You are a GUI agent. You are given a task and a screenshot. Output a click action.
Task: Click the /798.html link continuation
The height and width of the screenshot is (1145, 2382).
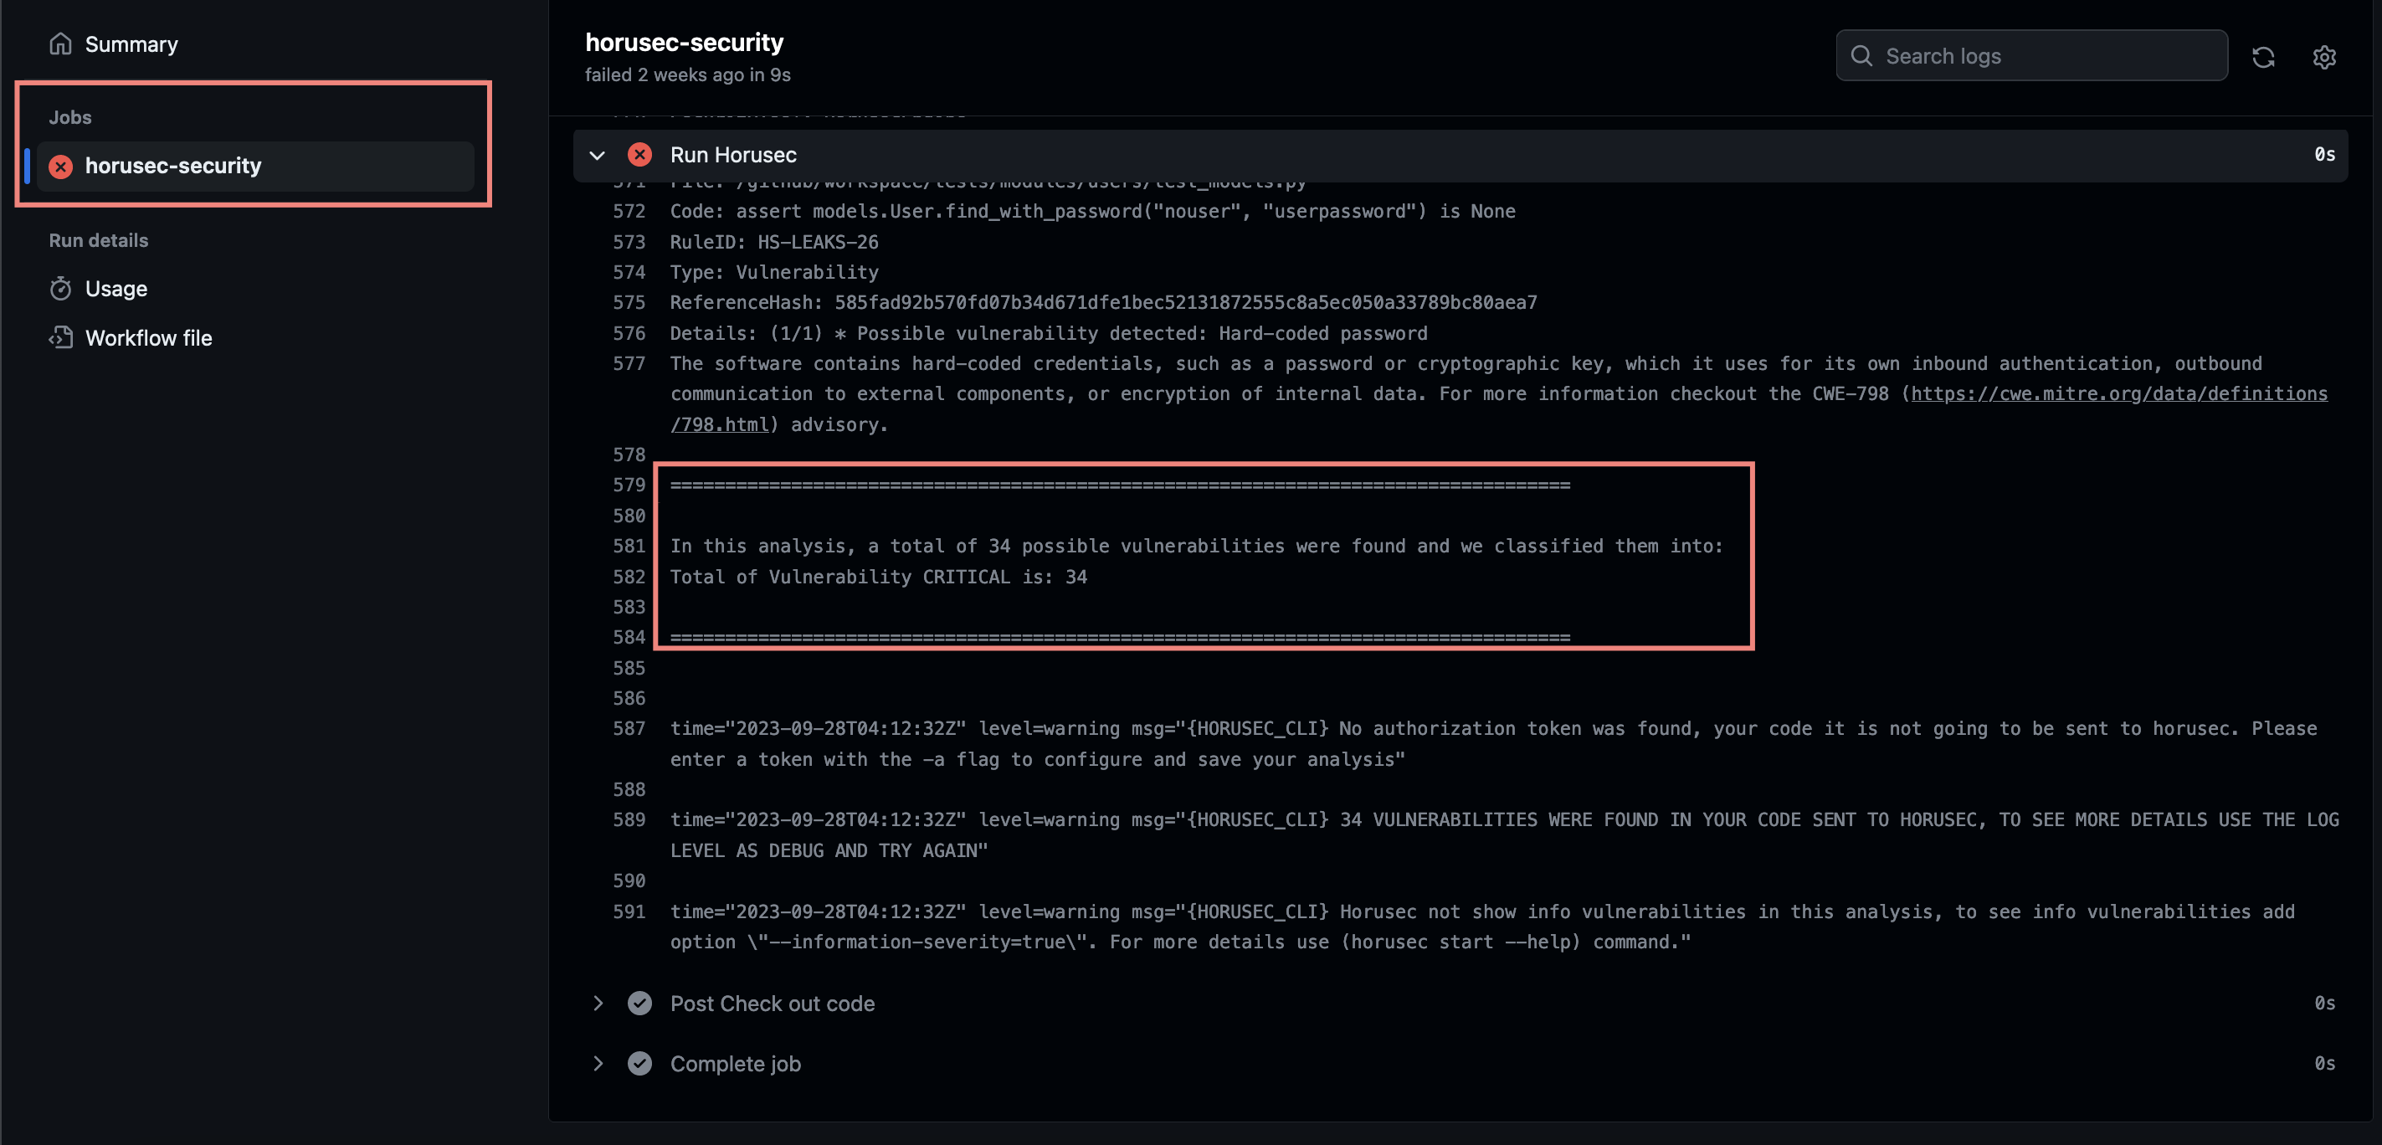coord(721,424)
